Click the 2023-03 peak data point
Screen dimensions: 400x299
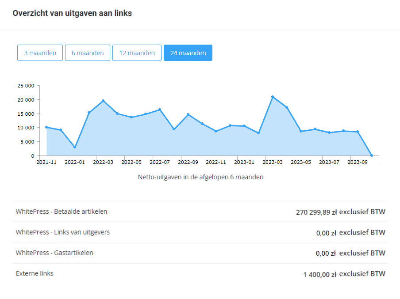pyautogui.click(x=273, y=97)
